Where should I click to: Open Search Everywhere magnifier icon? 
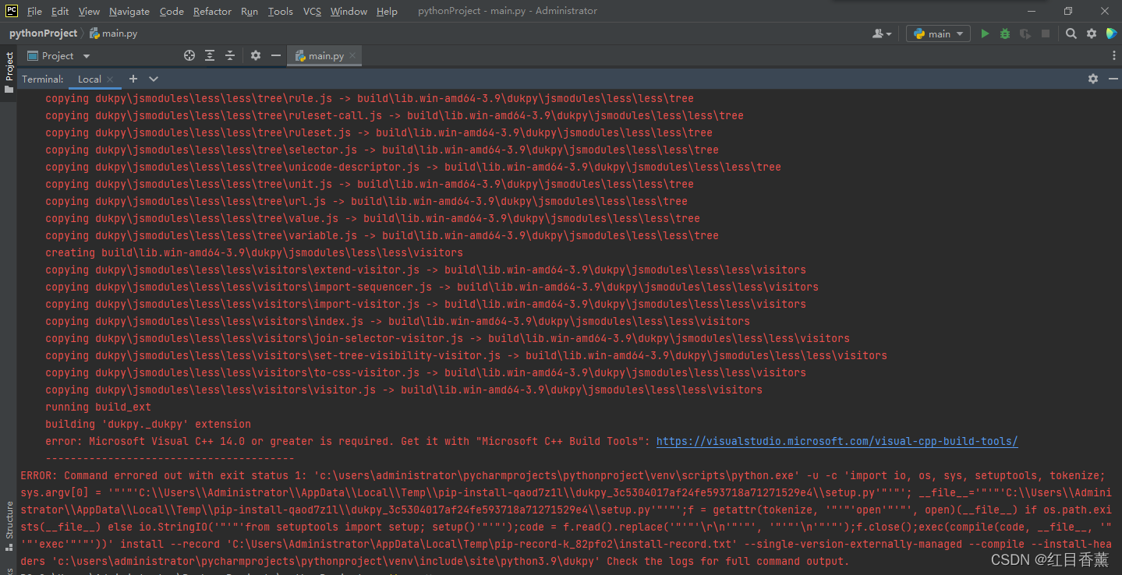(x=1071, y=34)
